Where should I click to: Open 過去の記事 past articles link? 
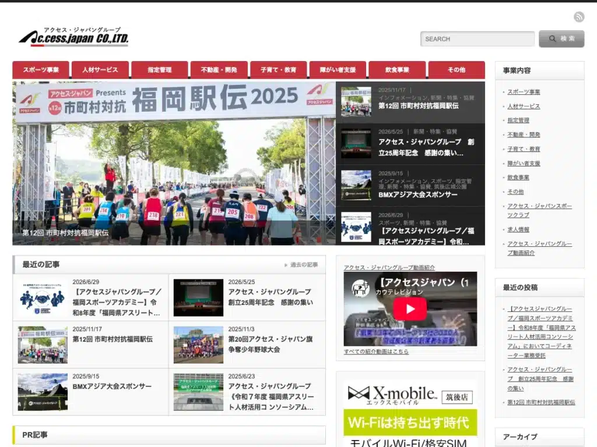point(301,265)
